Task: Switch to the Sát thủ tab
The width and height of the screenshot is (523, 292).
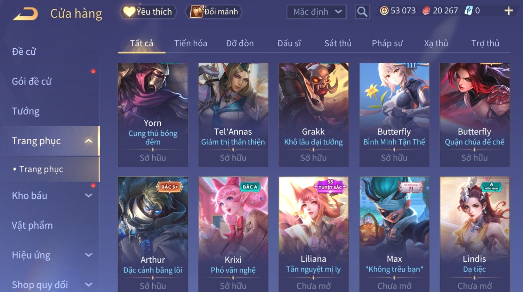Action: tap(338, 43)
